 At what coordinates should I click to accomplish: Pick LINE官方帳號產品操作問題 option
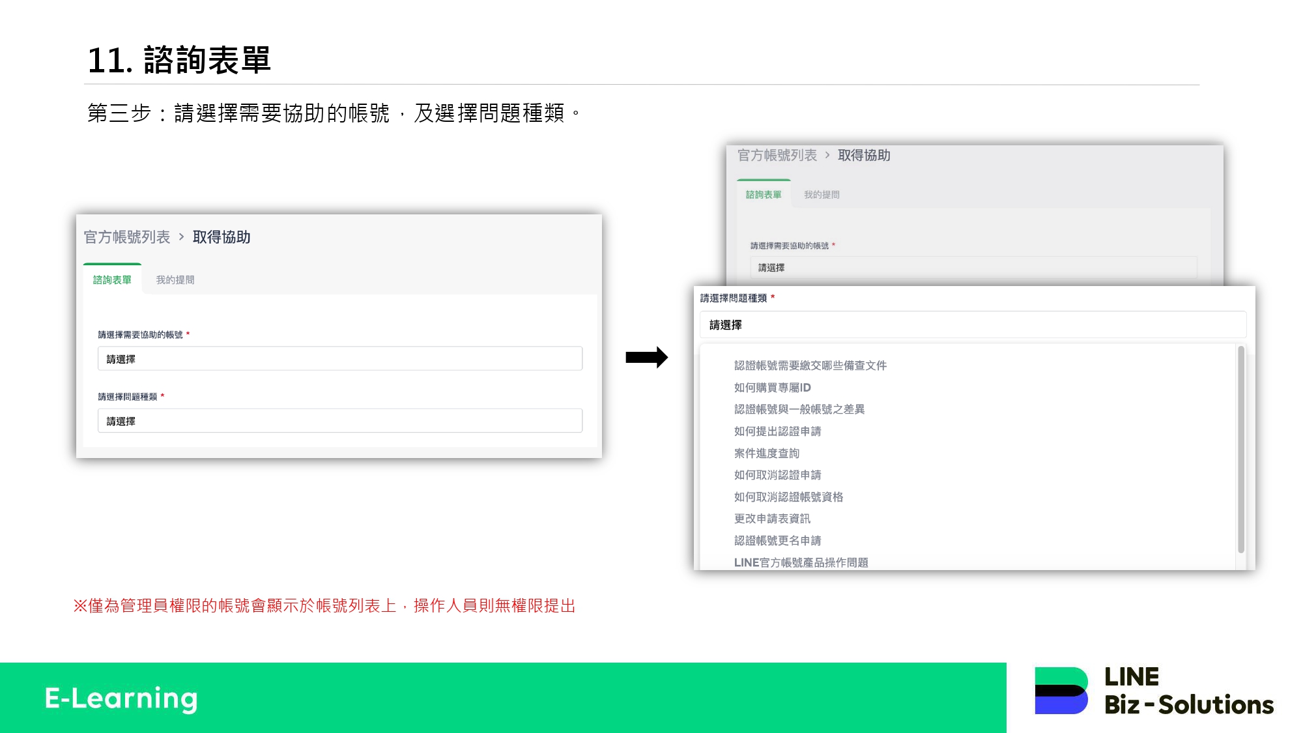(801, 562)
